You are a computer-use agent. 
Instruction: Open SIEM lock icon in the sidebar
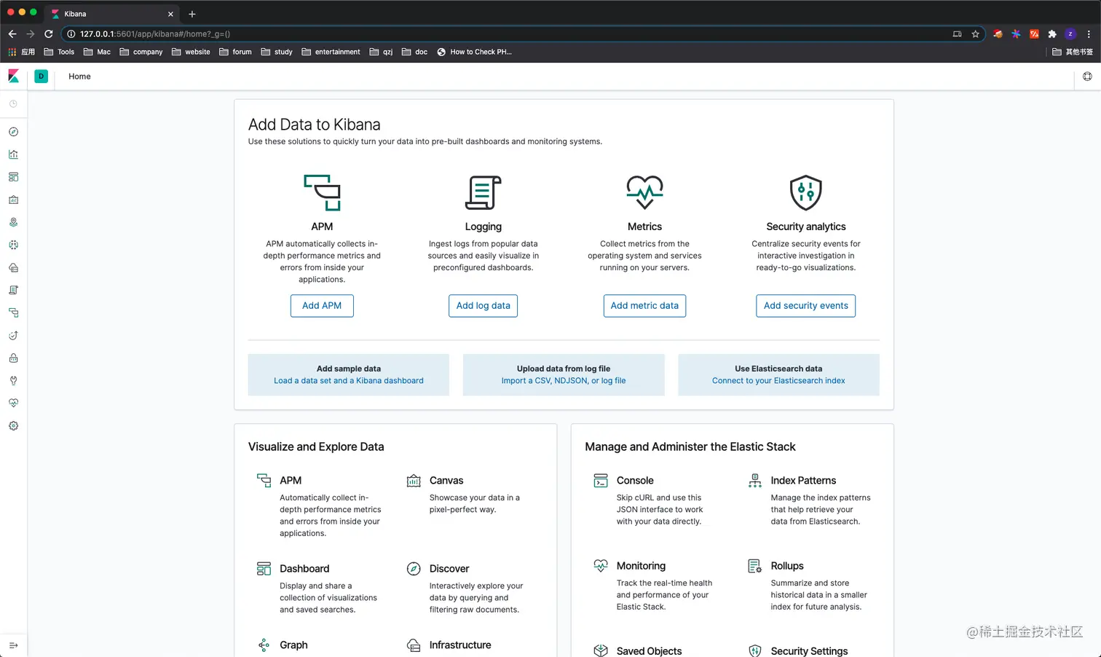click(13, 358)
